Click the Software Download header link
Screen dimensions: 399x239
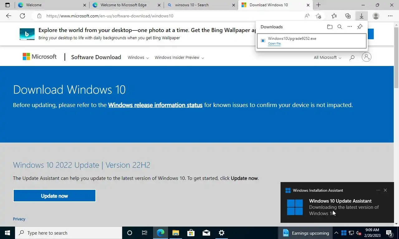click(x=96, y=57)
